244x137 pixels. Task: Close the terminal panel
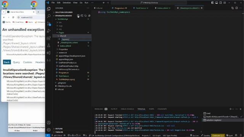pos(241,109)
